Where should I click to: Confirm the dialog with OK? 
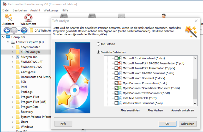(168, 124)
